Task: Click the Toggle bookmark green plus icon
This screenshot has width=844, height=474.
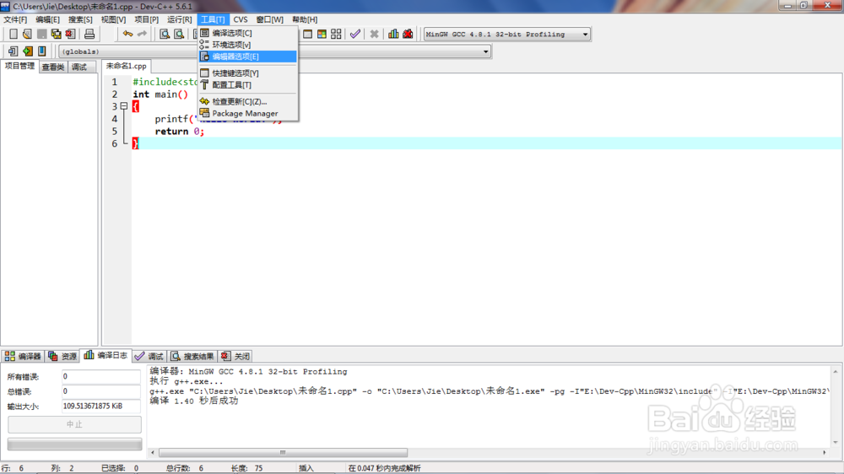Action: click(x=28, y=51)
